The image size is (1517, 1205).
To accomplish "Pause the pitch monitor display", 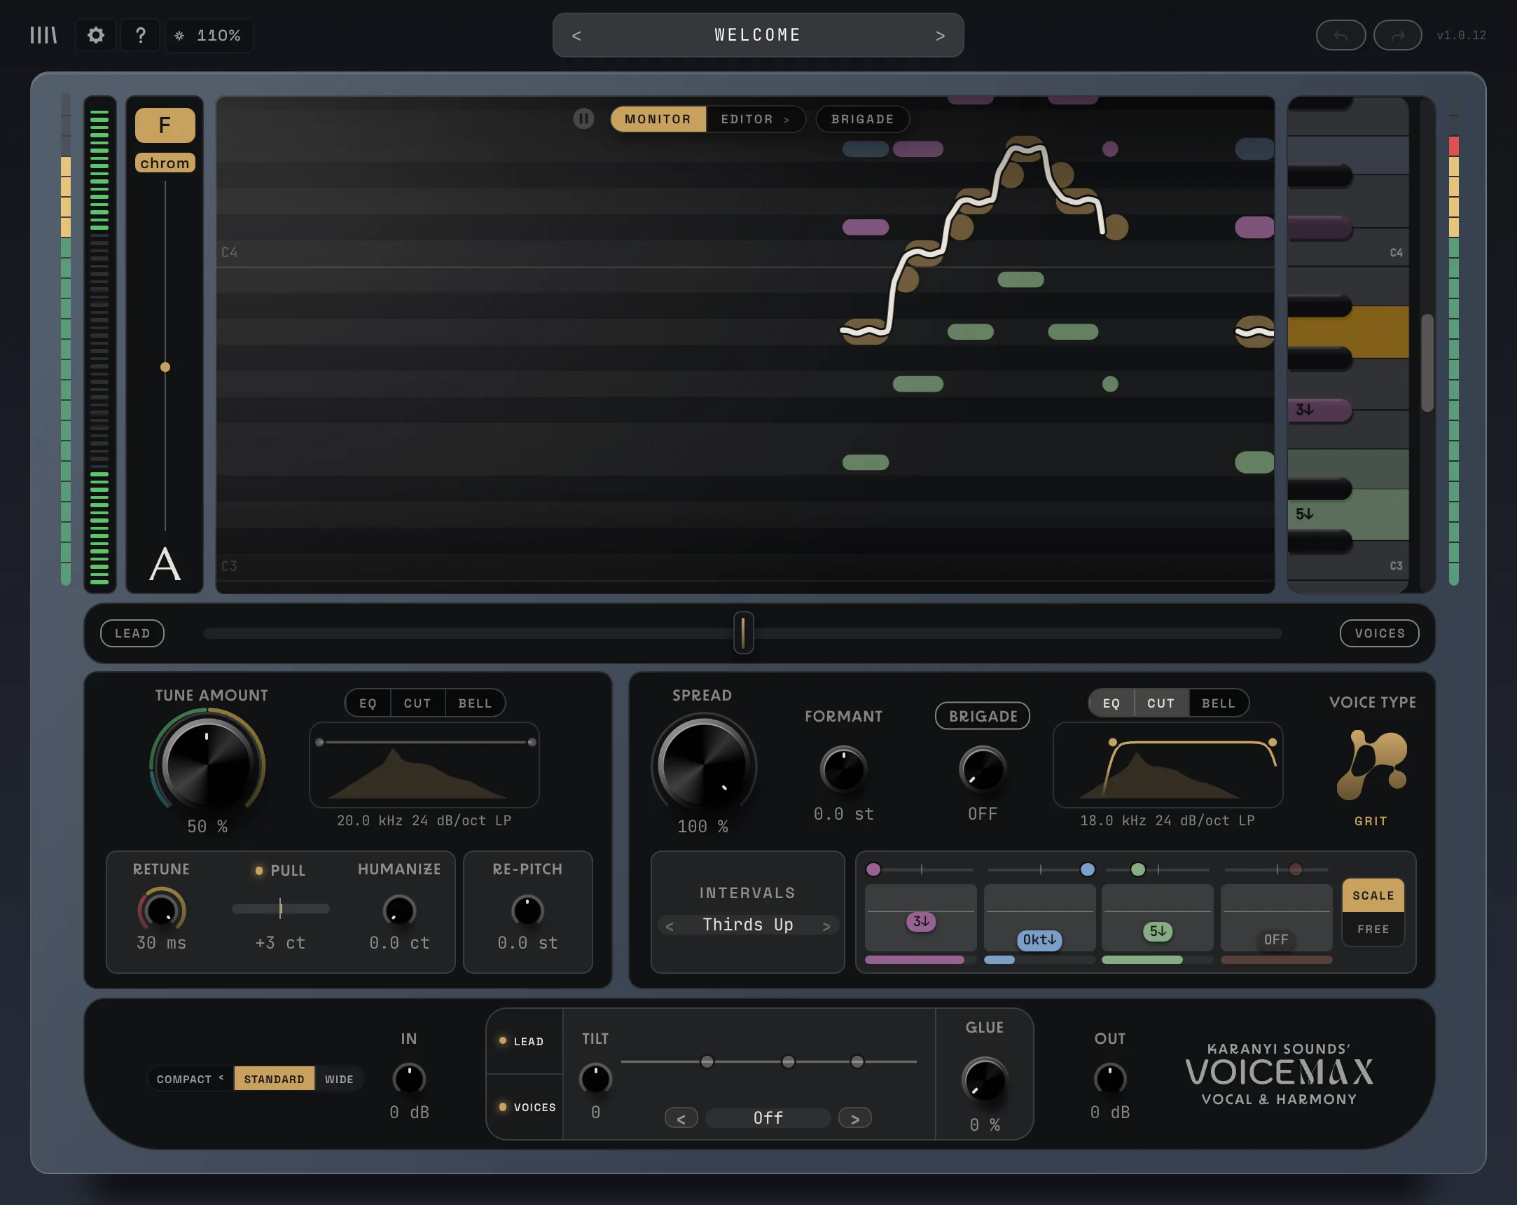I will (x=583, y=118).
